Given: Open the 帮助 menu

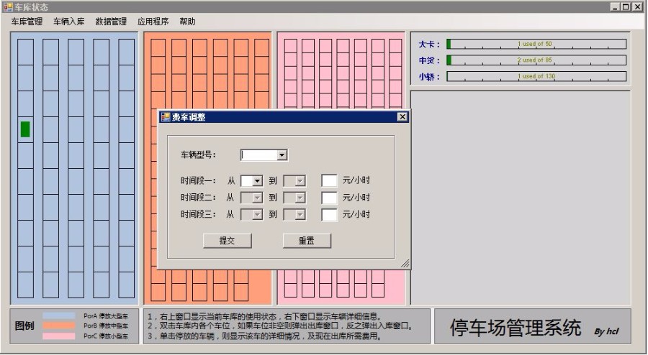Looking at the screenshot, I should pyautogui.click(x=187, y=22).
